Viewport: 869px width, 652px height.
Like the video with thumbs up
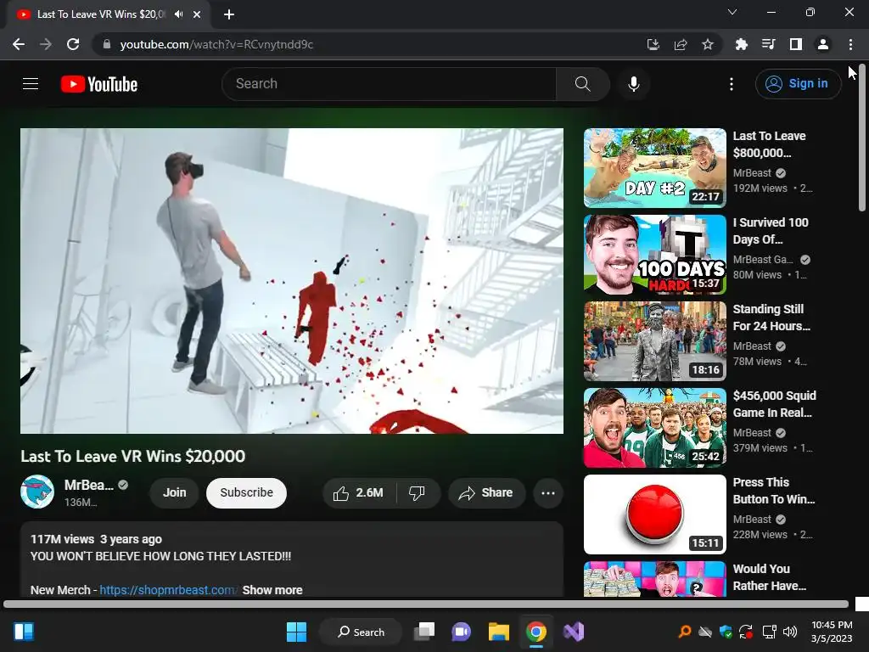coord(359,493)
